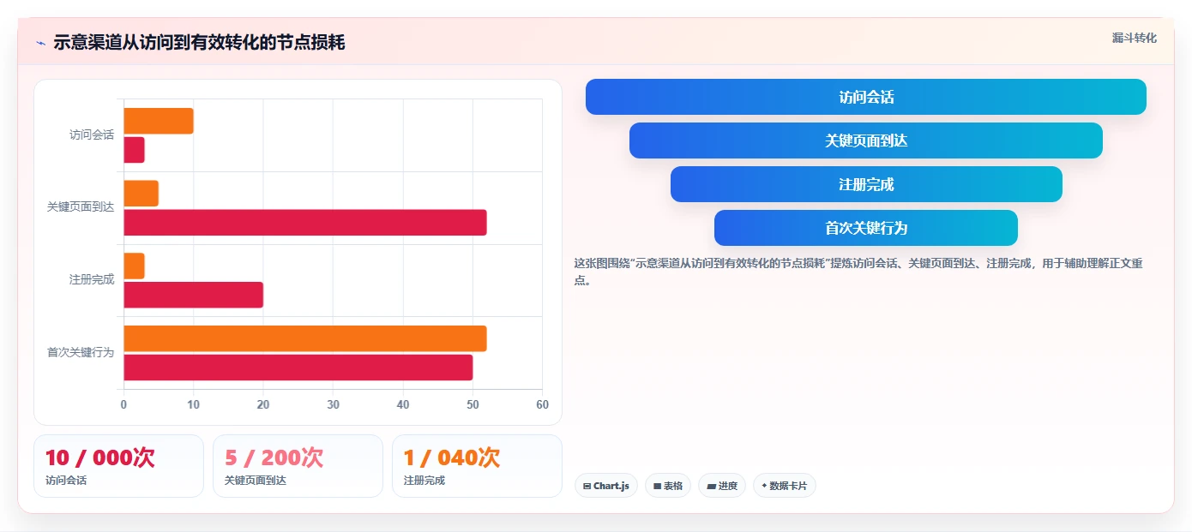This screenshot has width=1192, height=532.
Task: Click the x-axis tick value 20
Action: pos(263,405)
